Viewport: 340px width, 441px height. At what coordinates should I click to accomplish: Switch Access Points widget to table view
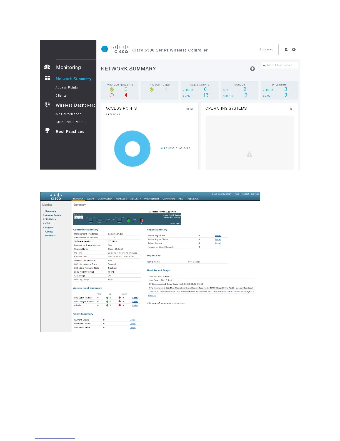point(187,109)
